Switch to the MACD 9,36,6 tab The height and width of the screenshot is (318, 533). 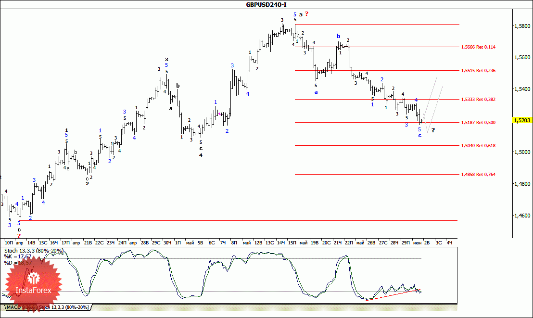coord(20,307)
